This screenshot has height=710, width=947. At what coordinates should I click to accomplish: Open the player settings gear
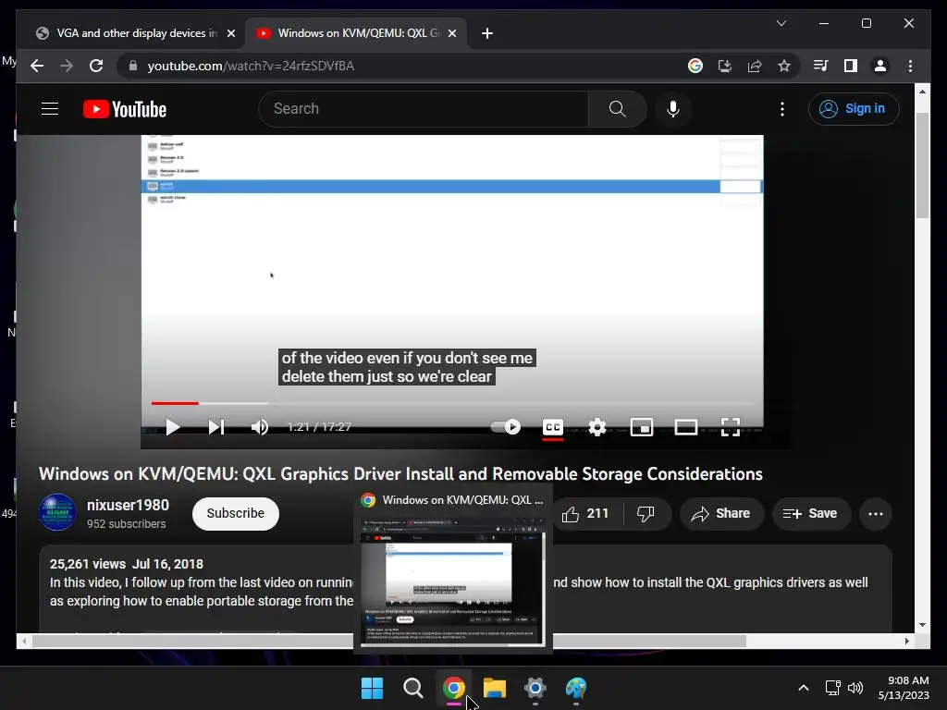pyautogui.click(x=597, y=427)
